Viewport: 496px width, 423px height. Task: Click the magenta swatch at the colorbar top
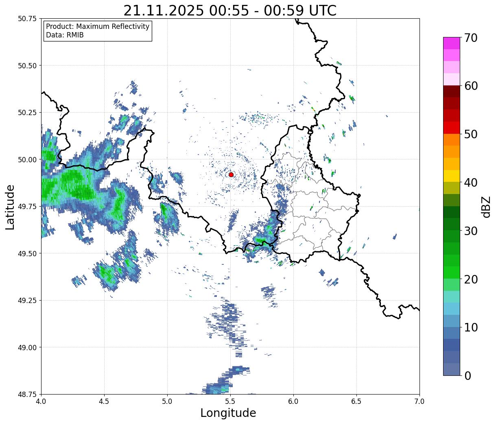click(452, 43)
